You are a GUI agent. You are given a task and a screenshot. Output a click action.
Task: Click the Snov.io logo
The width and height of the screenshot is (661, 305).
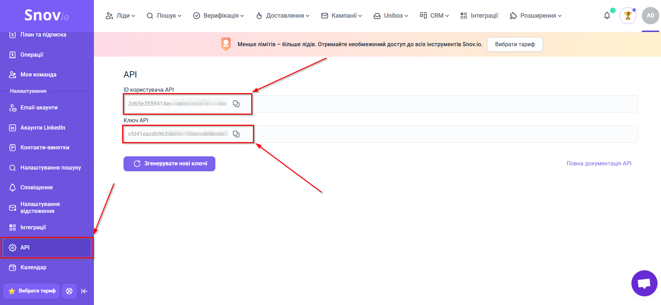(47, 15)
